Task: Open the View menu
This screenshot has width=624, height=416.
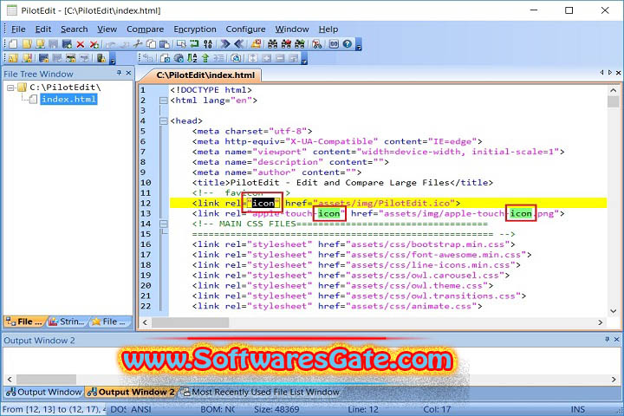Action: click(107, 29)
